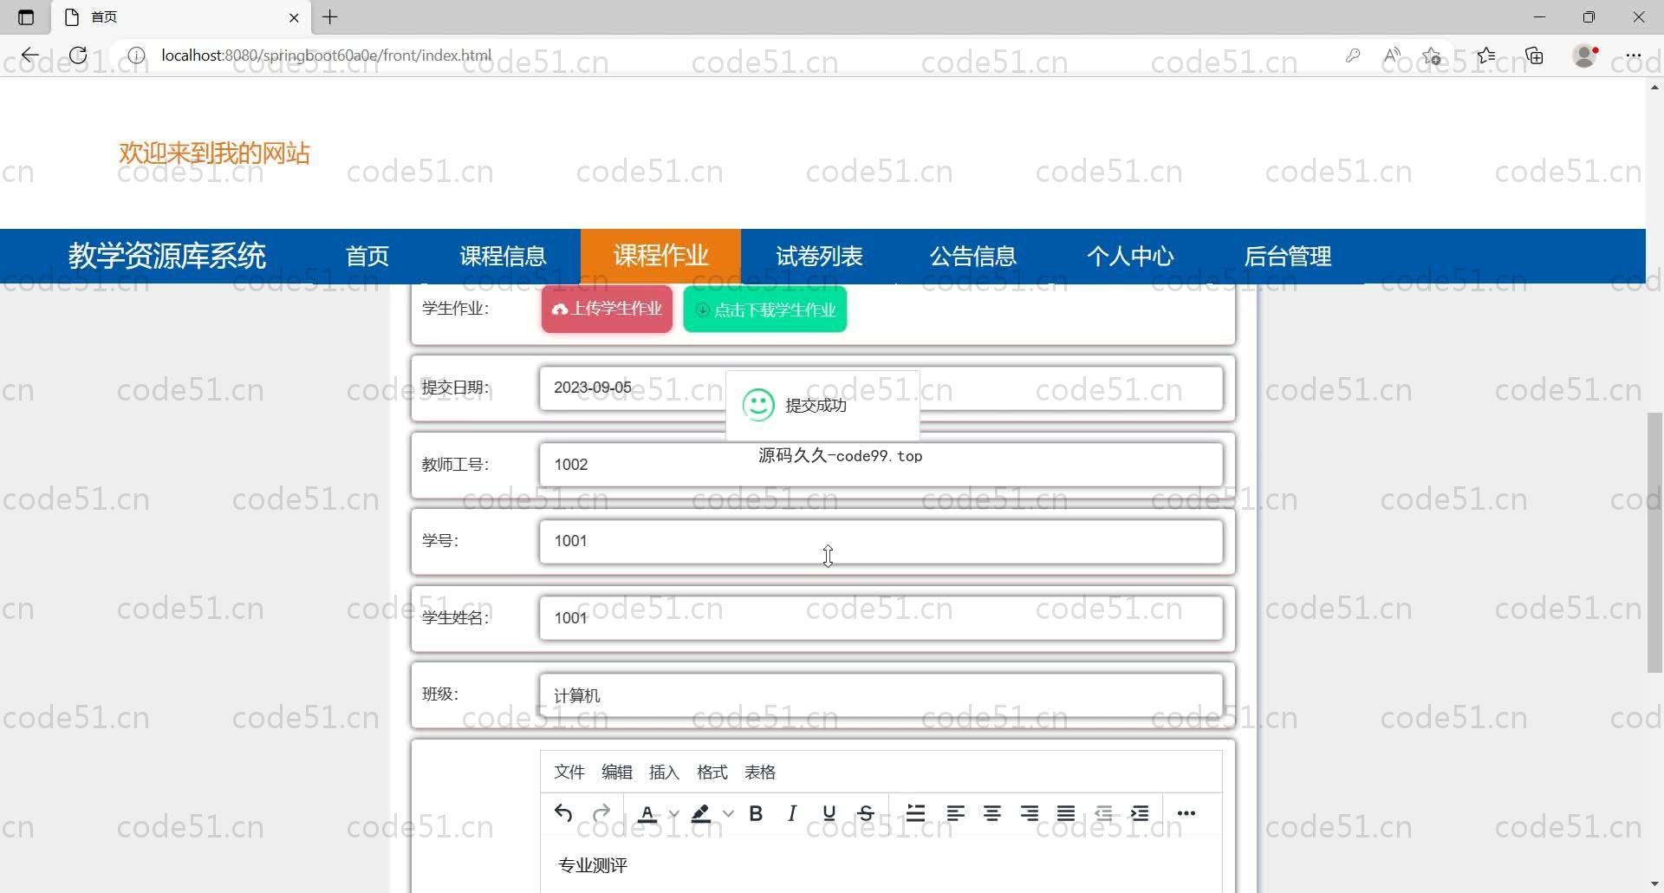This screenshot has height=893, width=1664.
Task: Click the 点击下载学生作业 button
Action: (x=765, y=310)
